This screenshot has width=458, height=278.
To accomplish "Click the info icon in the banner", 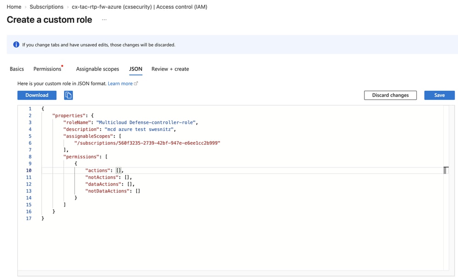I will pos(17,44).
